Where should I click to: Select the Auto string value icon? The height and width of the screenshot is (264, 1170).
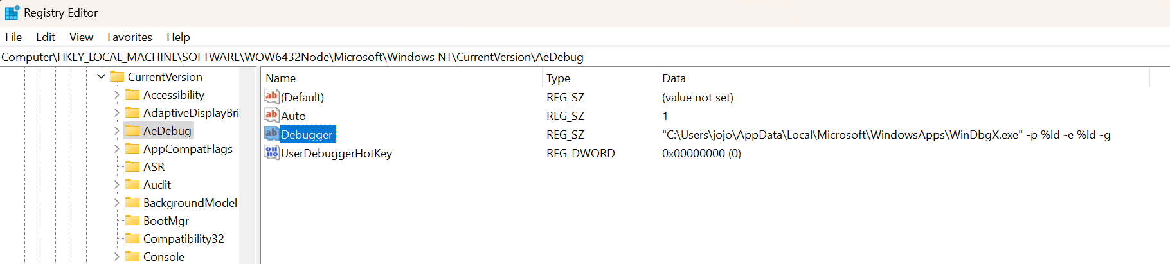pos(272,115)
